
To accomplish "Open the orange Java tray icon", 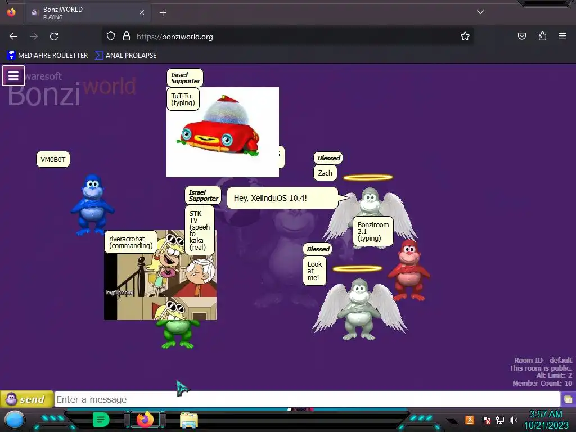I will 470,420.
